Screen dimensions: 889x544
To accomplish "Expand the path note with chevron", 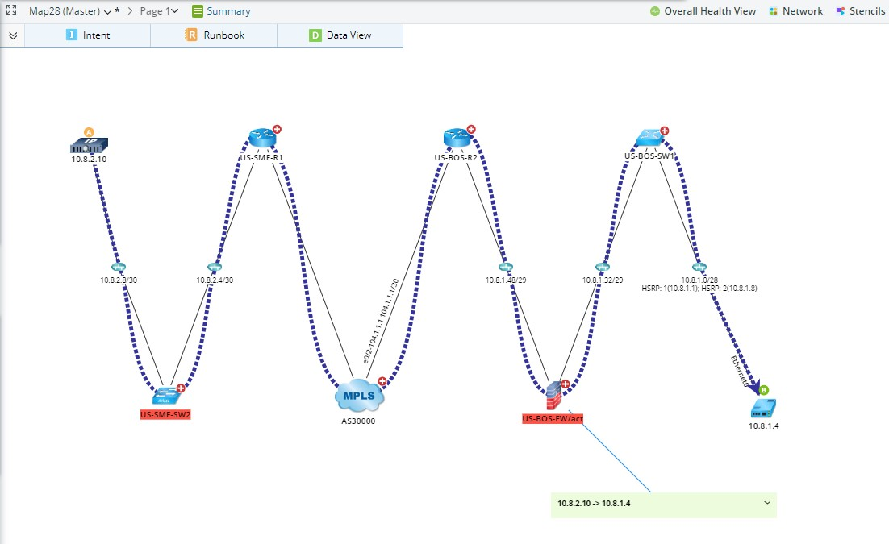I will [x=767, y=503].
